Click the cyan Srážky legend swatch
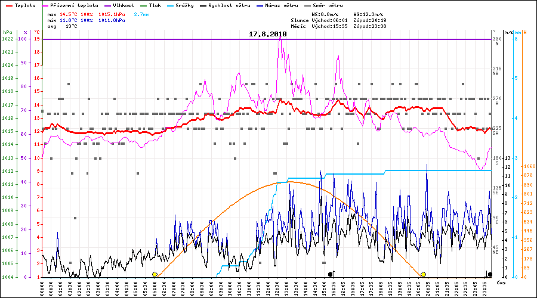The image size is (537, 298). point(171,6)
